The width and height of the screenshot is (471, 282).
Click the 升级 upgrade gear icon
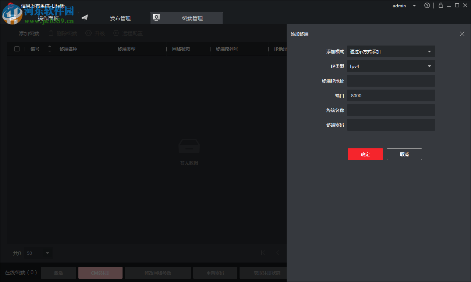click(x=88, y=33)
